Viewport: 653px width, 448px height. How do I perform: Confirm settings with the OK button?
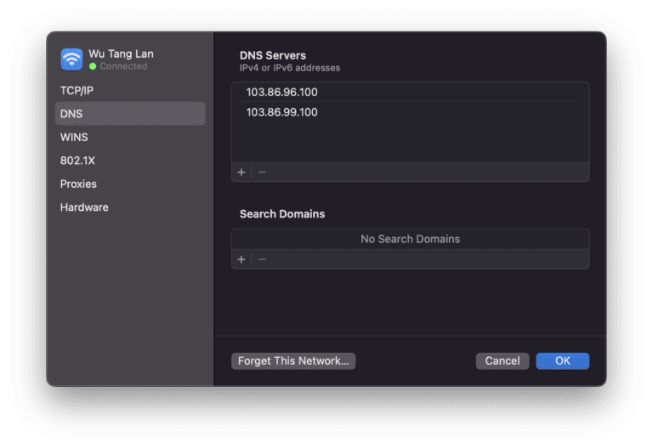pyautogui.click(x=562, y=360)
